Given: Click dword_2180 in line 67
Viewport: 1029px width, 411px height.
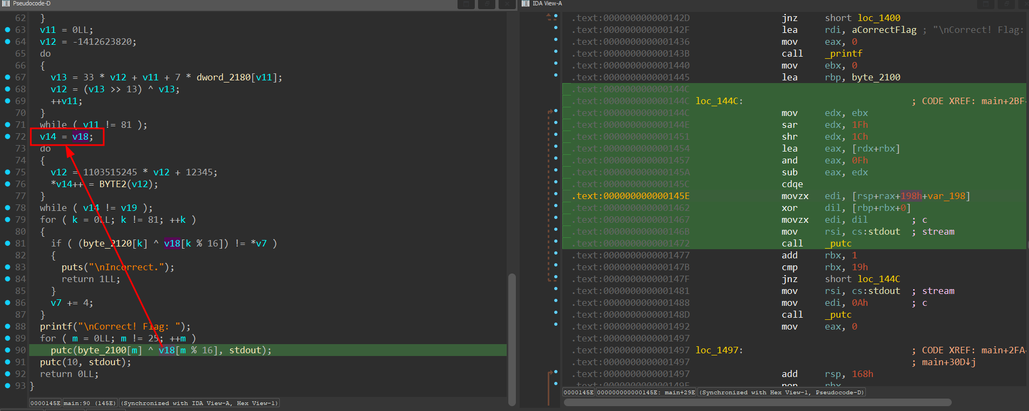Looking at the screenshot, I should (x=223, y=77).
